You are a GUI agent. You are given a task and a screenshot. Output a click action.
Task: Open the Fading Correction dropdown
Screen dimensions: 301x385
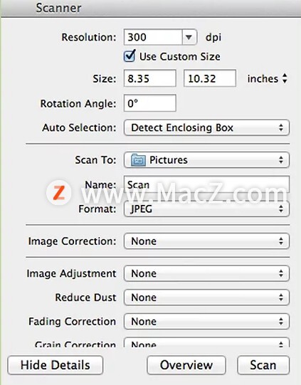click(x=207, y=322)
